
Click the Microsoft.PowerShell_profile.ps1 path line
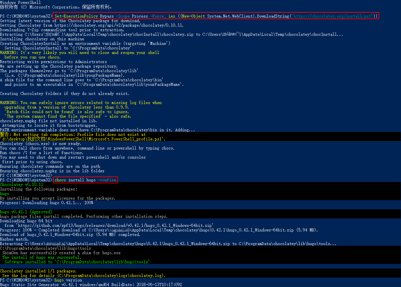pos(83,139)
